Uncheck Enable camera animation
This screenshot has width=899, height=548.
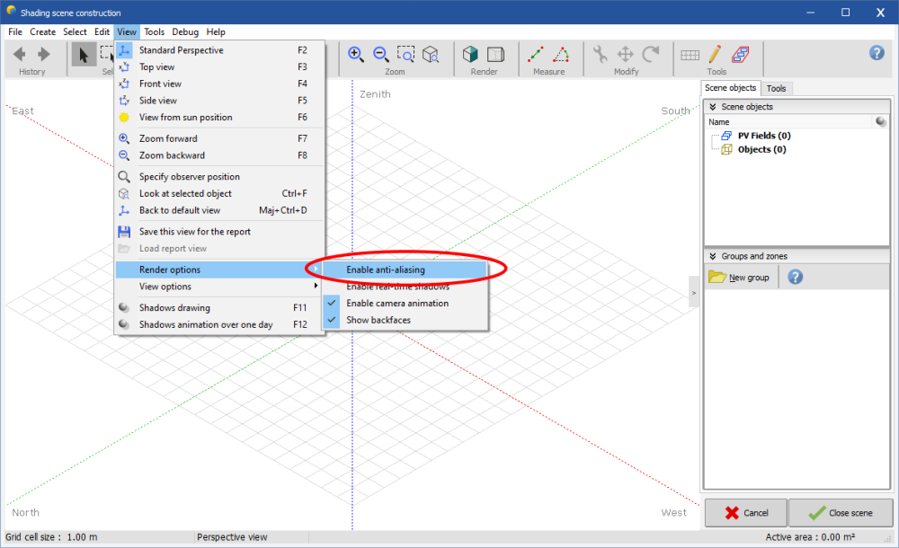pos(396,304)
